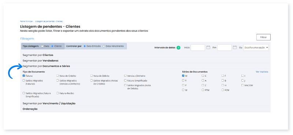Check the P series checkbox
The height and width of the screenshot is (135, 293).
point(183,85)
